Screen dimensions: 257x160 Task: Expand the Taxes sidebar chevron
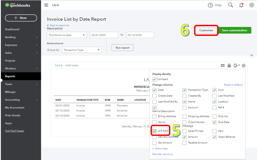(37, 84)
